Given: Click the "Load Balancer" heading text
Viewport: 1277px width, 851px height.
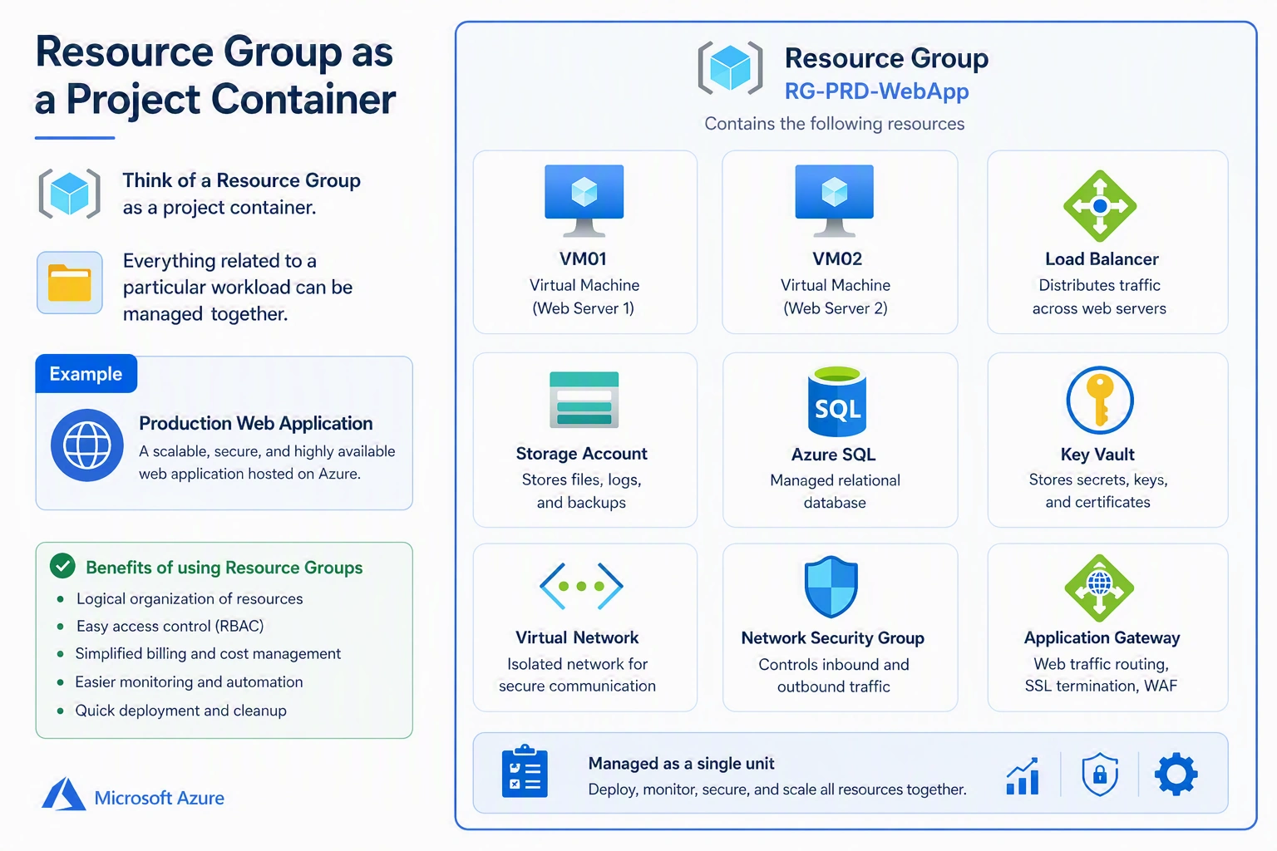Looking at the screenshot, I should (1102, 259).
